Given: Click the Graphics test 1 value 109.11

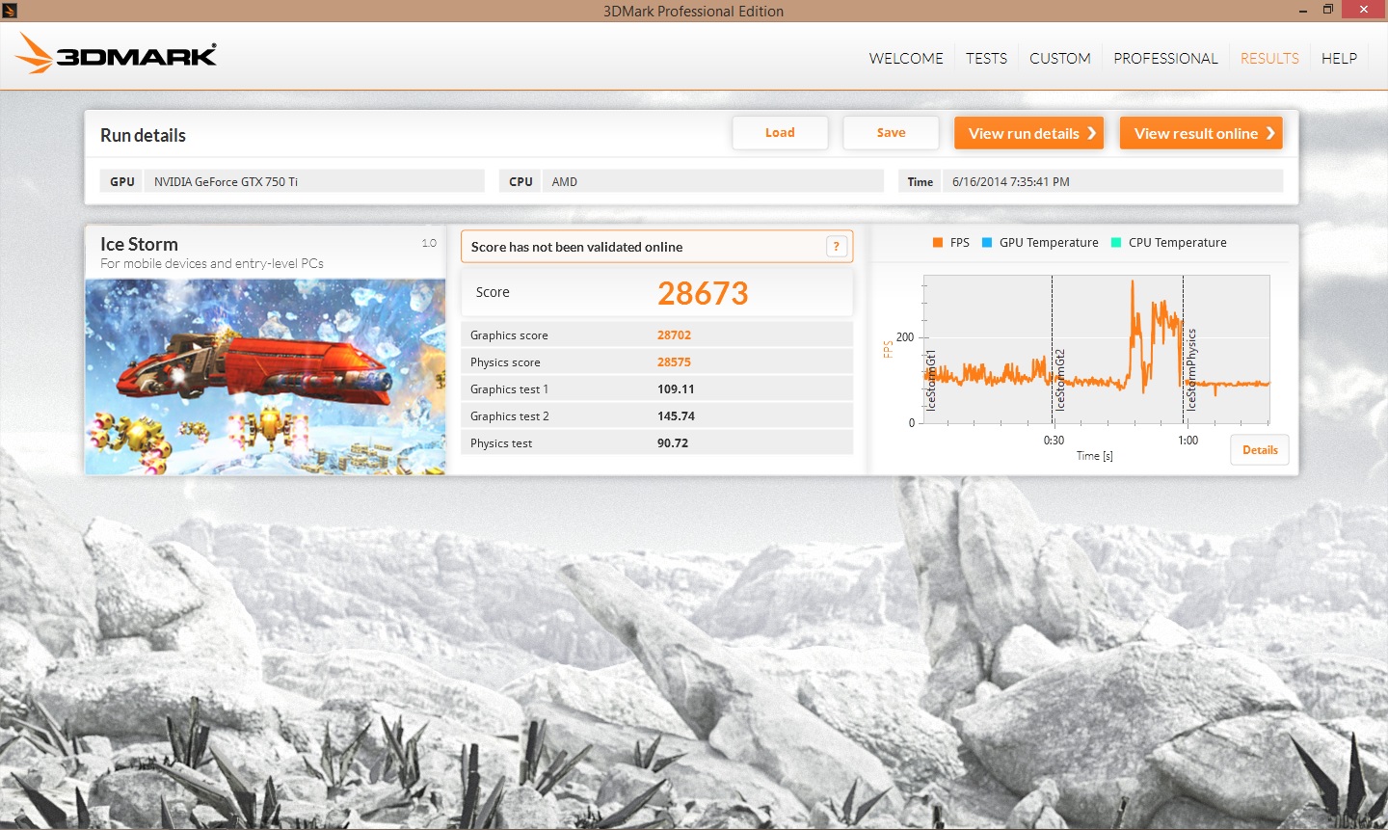Looking at the screenshot, I should 676,389.
